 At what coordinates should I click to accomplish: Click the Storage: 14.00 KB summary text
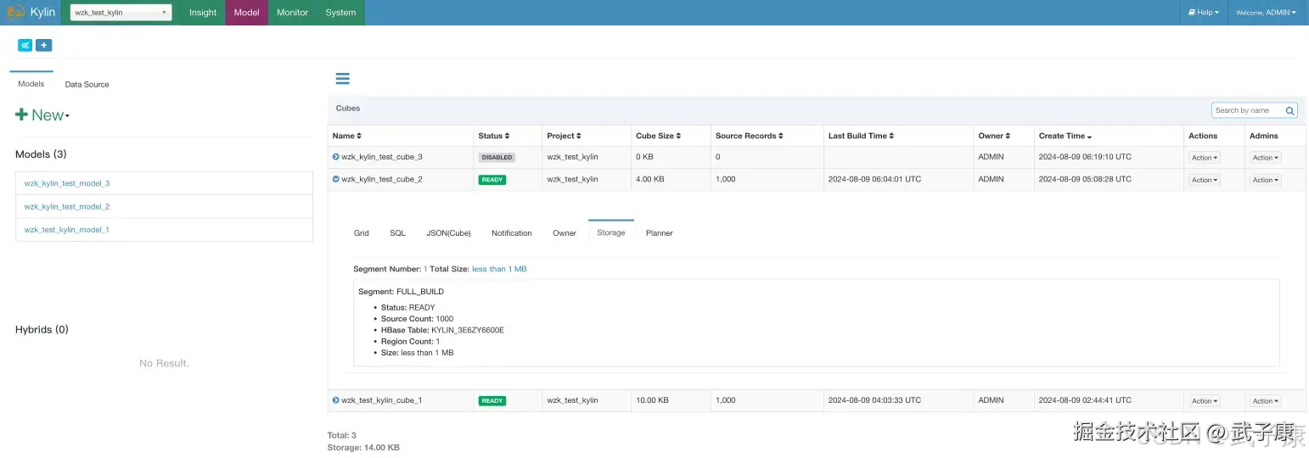363,447
